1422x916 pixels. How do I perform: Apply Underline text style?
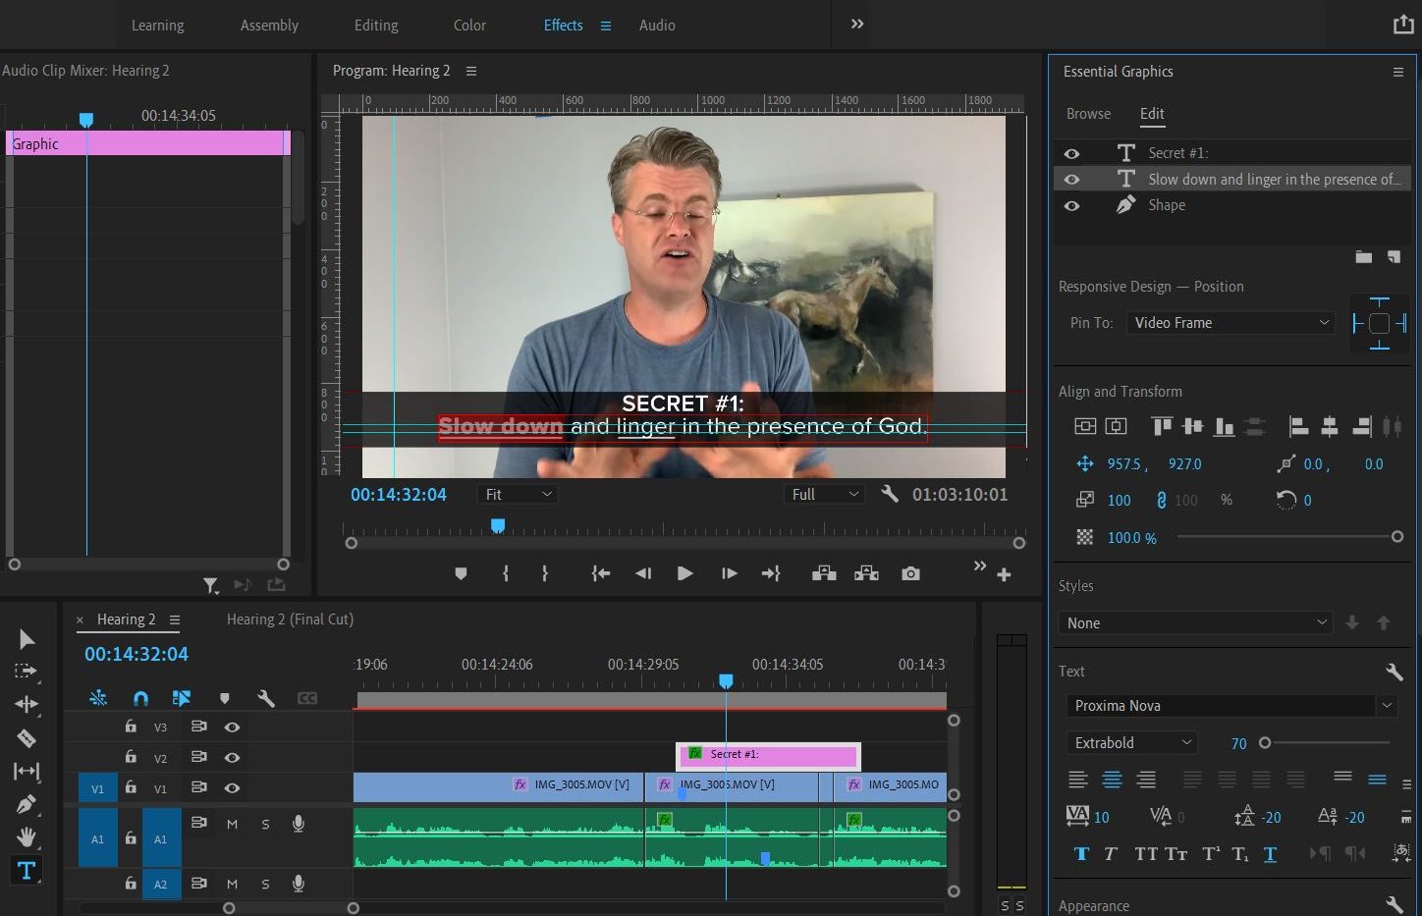click(1270, 854)
